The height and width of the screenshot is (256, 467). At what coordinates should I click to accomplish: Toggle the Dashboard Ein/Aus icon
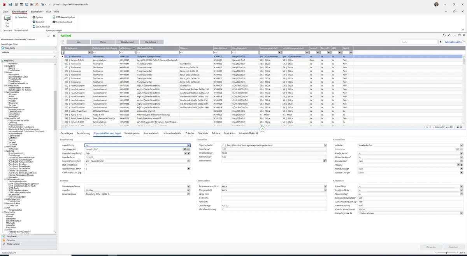pyautogui.click(x=7, y=21)
